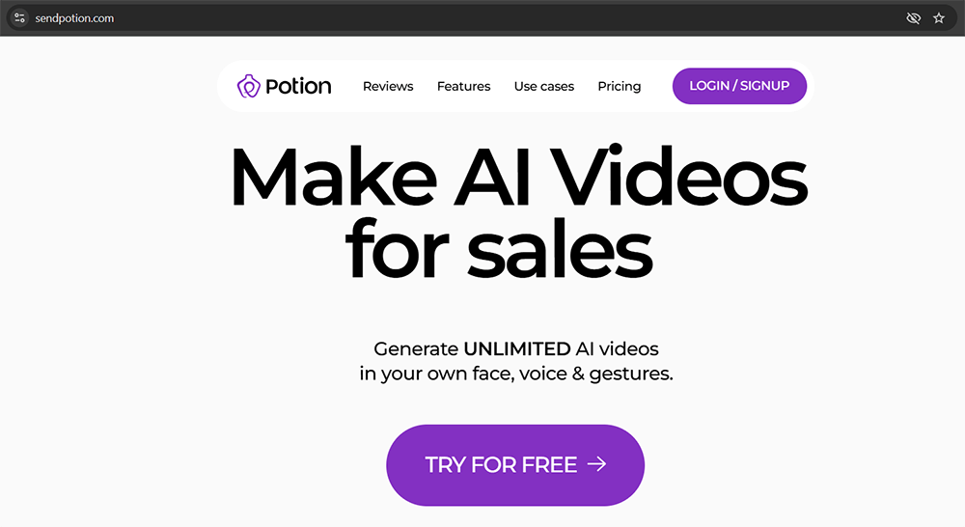Go to the Features nav item
965x527 pixels.
coord(463,86)
